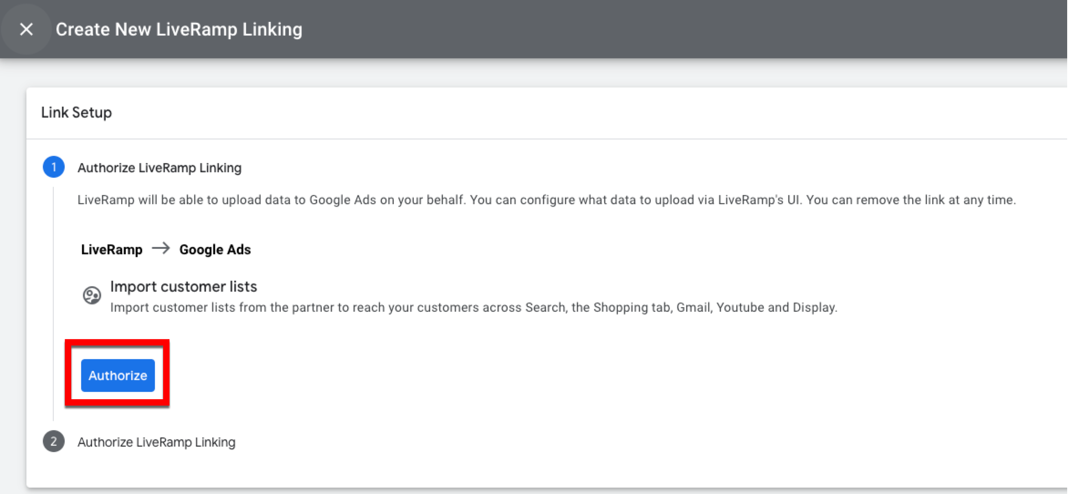Click the arrow between LiveRamp and Google Ads
The image size is (1069, 494).
click(161, 249)
